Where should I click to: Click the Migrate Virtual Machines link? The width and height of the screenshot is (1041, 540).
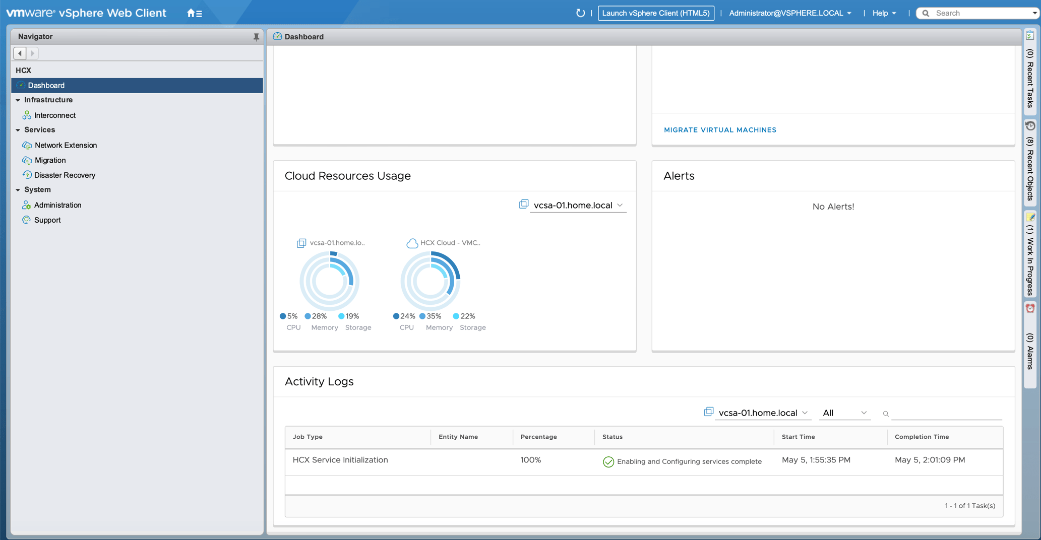[720, 130]
